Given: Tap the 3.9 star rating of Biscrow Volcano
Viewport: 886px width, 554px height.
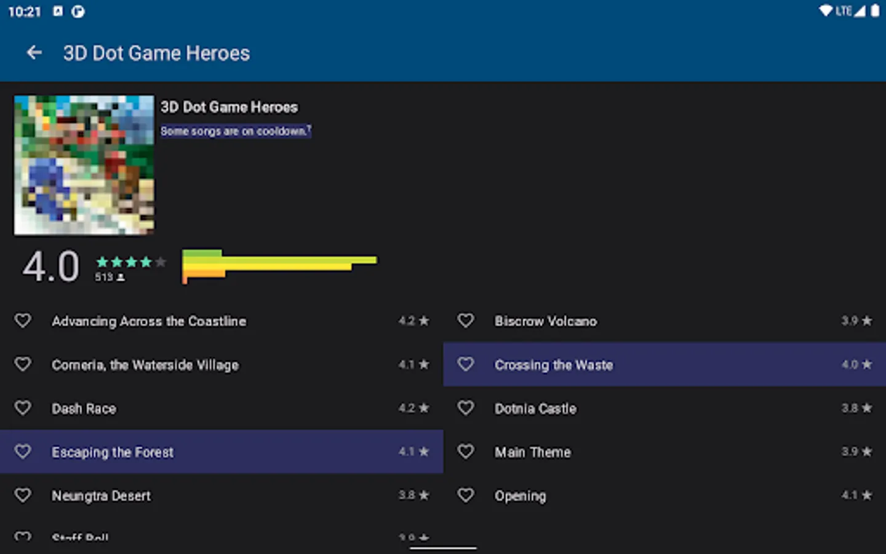Looking at the screenshot, I should [856, 321].
